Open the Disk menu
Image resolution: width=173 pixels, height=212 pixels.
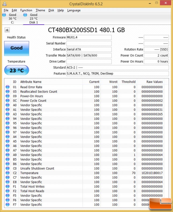tap(51, 10)
